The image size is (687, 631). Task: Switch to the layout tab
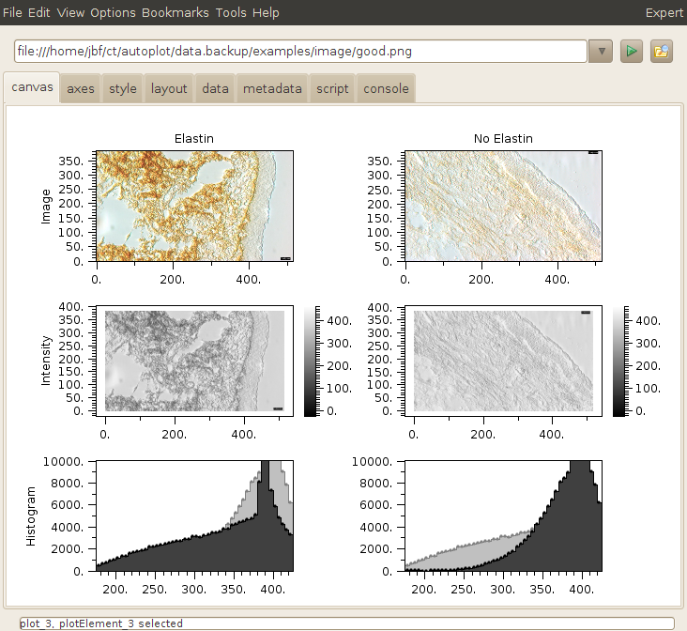169,89
